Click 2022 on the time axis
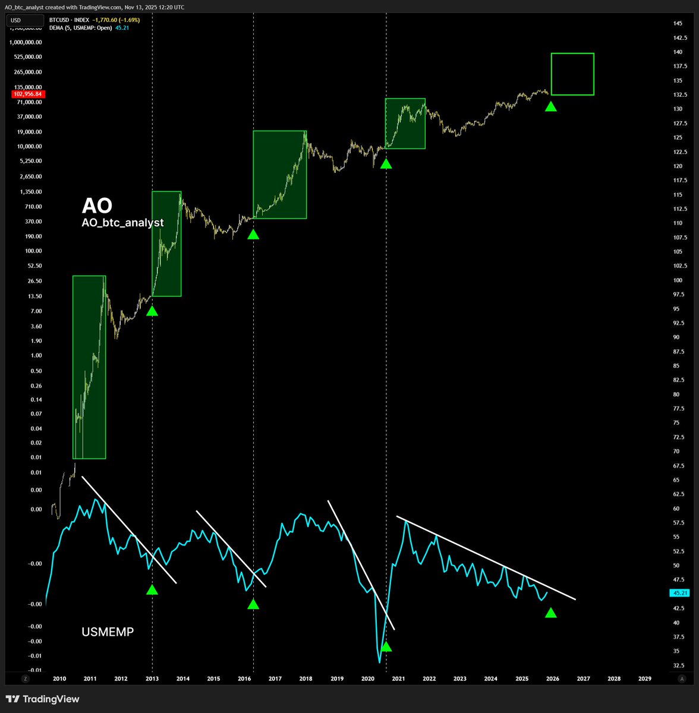The image size is (699, 713). point(429,679)
